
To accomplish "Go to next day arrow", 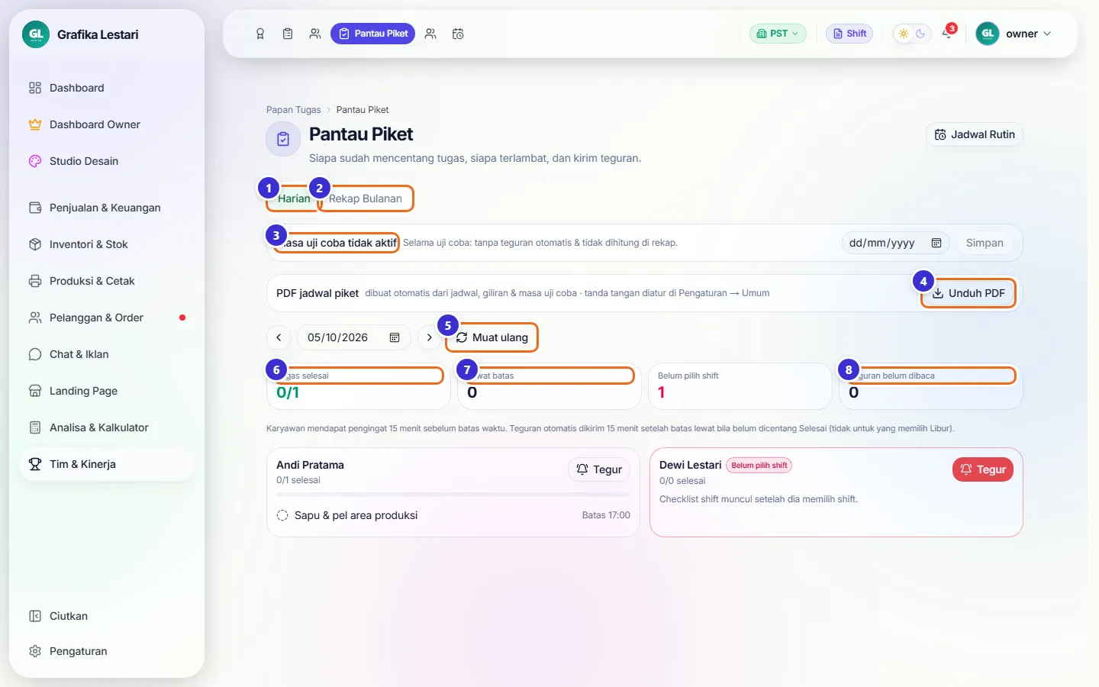I will coord(429,337).
